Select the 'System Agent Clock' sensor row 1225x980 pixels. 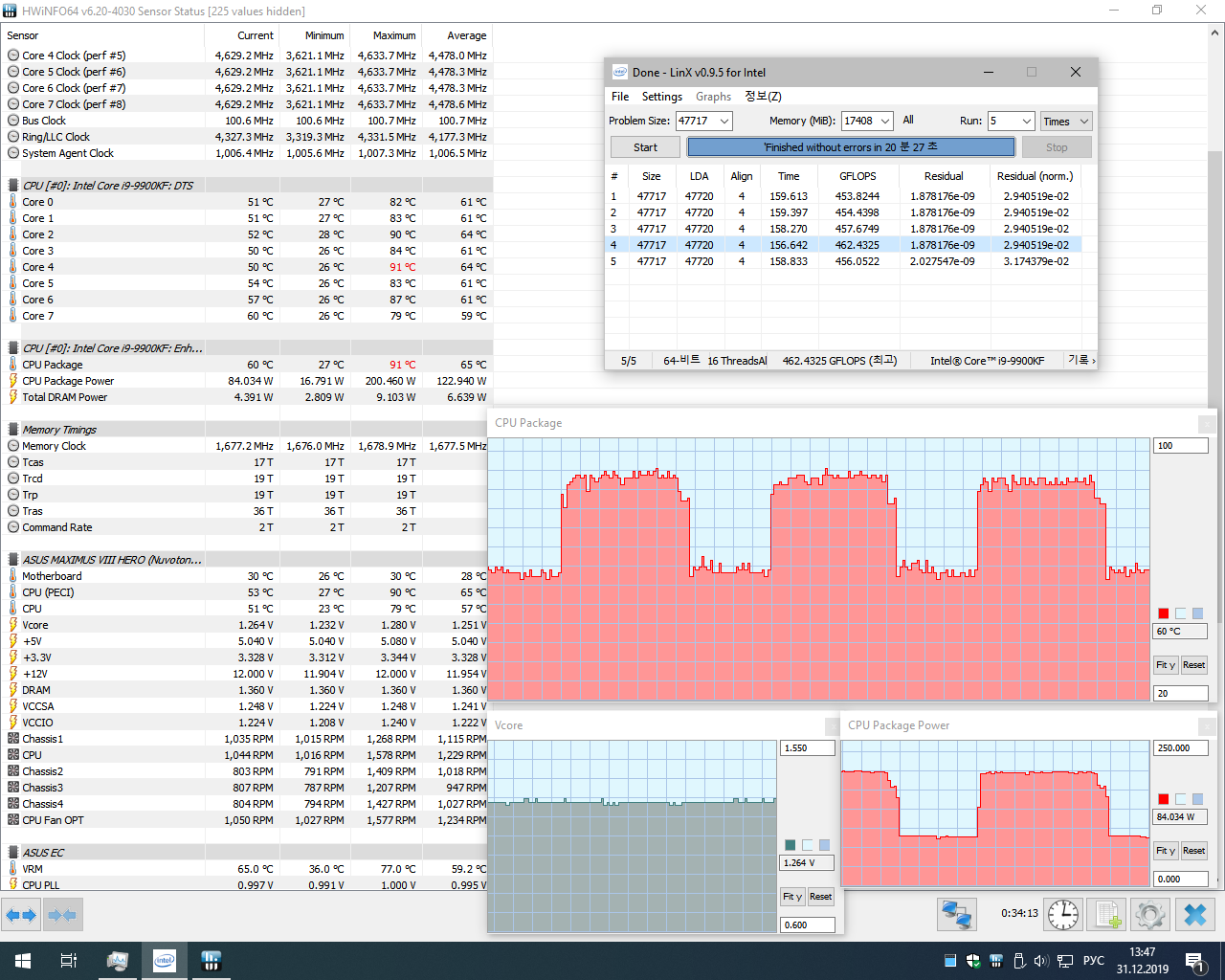[x=246, y=153]
